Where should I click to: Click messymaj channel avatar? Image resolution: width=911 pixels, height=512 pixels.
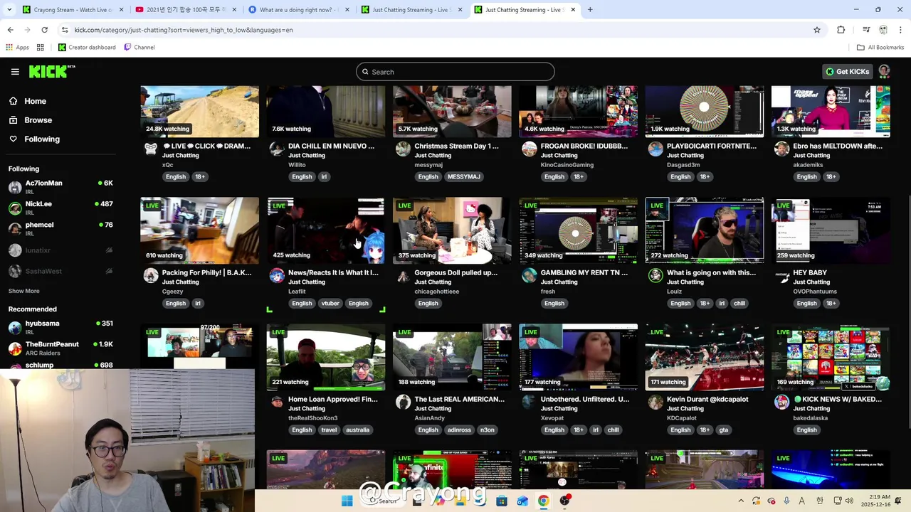pyautogui.click(x=403, y=149)
